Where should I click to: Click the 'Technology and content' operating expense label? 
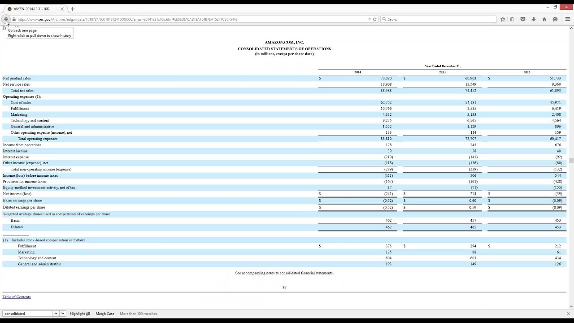[x=30, y=120]
